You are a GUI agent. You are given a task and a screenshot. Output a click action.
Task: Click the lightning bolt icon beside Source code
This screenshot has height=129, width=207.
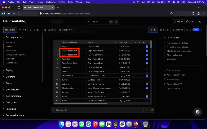click(146, 110)
